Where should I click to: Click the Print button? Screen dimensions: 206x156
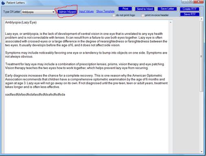[x=125, y=9]
